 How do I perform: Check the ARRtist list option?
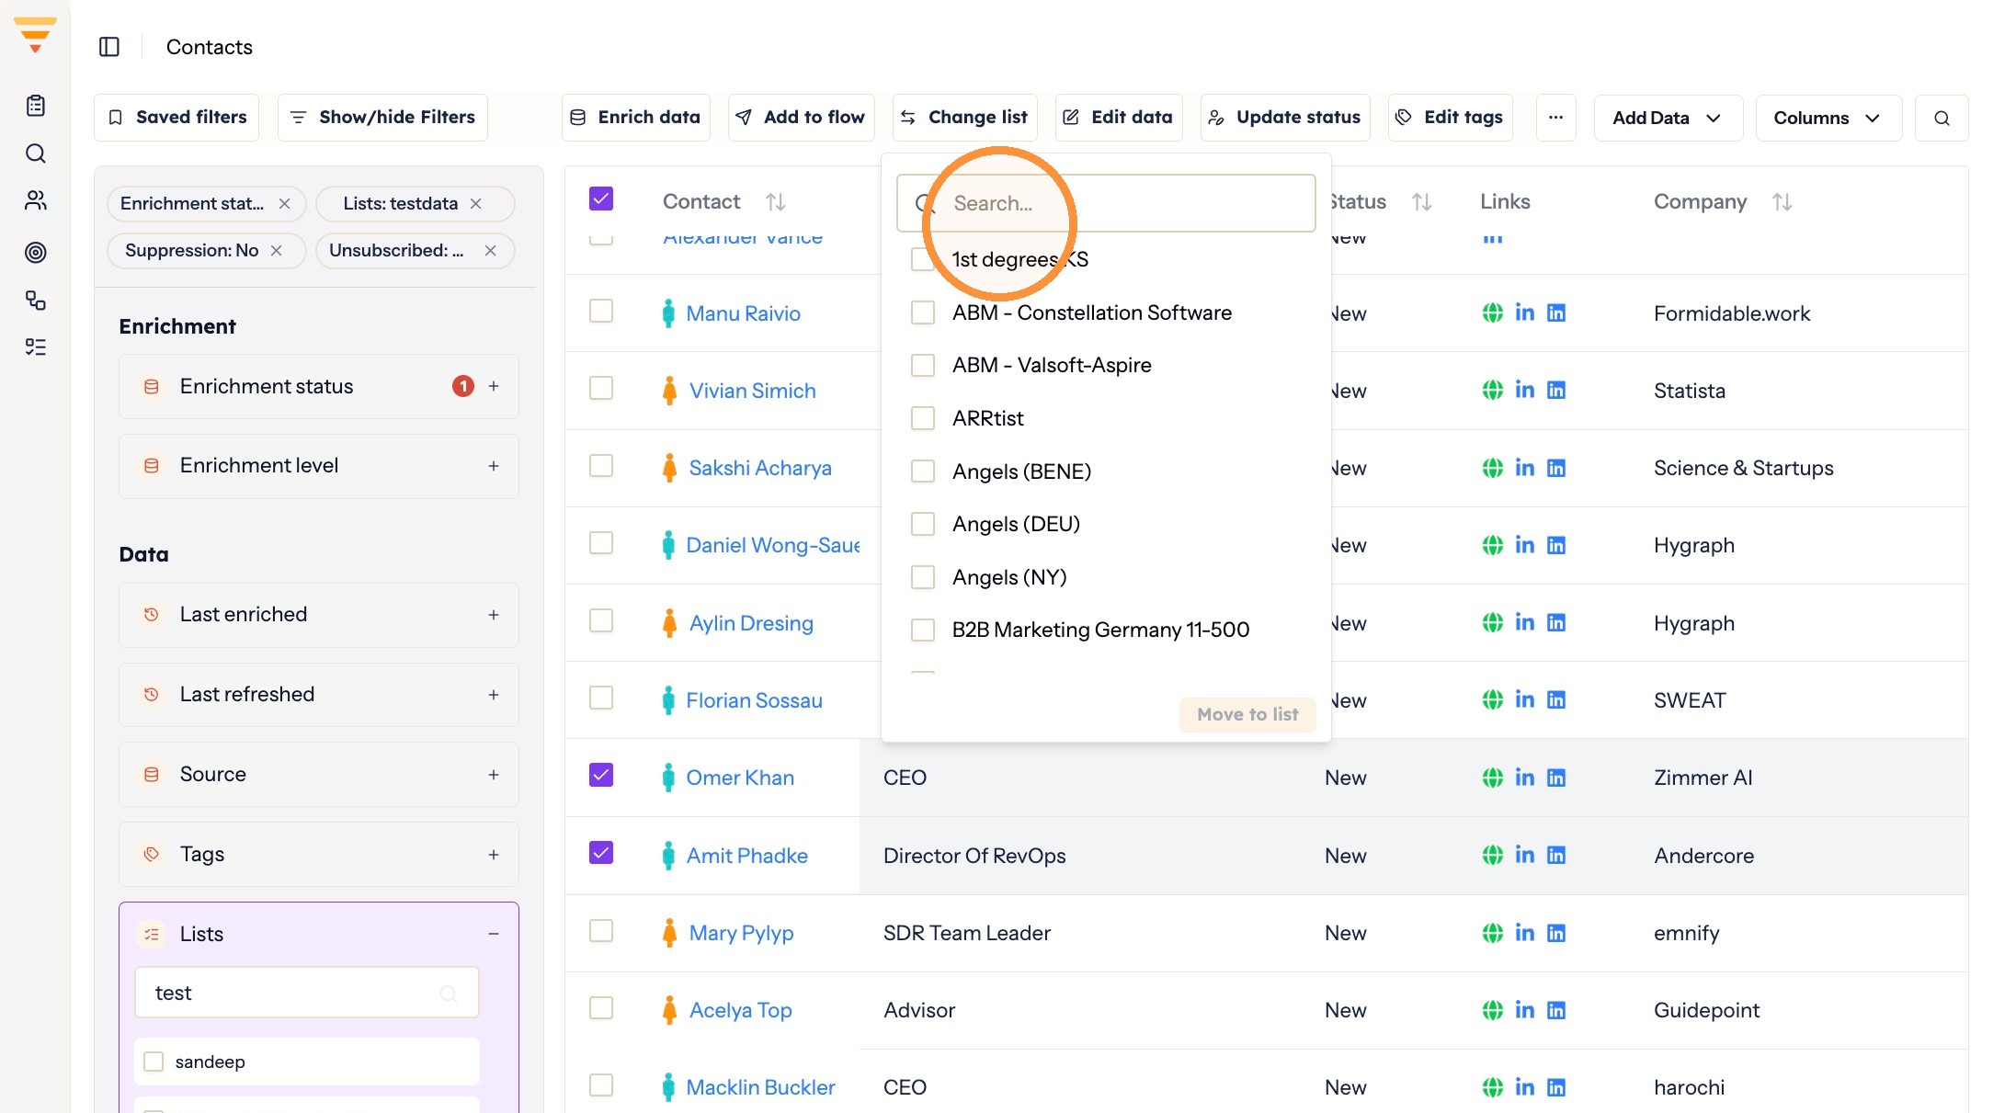[923, 419]
